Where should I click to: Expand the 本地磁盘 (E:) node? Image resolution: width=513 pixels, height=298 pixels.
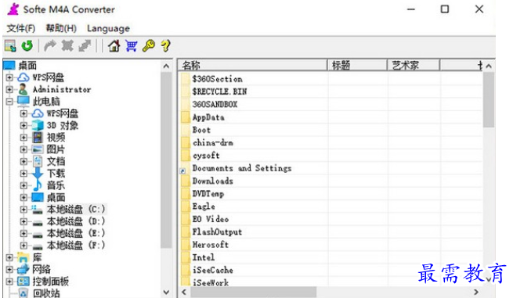(23, 233)
